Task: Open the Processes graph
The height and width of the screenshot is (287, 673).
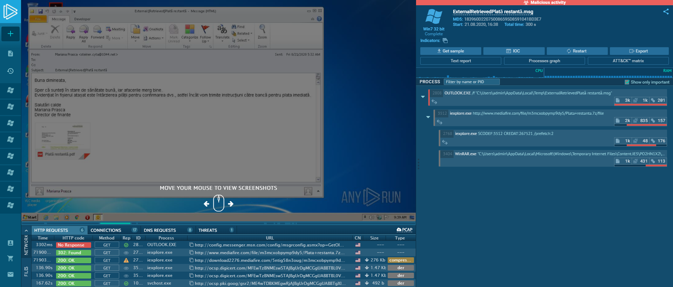Action: pos(544,61)
